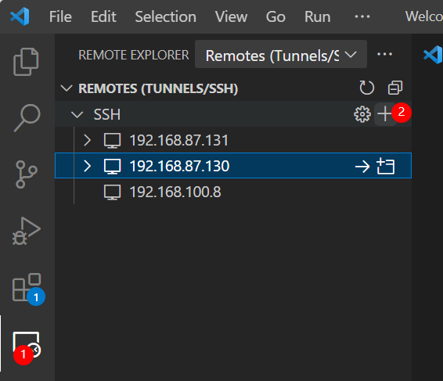This screenshot has width=443, height=381.
Task: Click the REMOTE EXPLORER title
Action: [x=134, y=55]
